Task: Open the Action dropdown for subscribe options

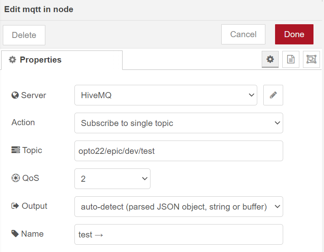Action: click(179, 123)
